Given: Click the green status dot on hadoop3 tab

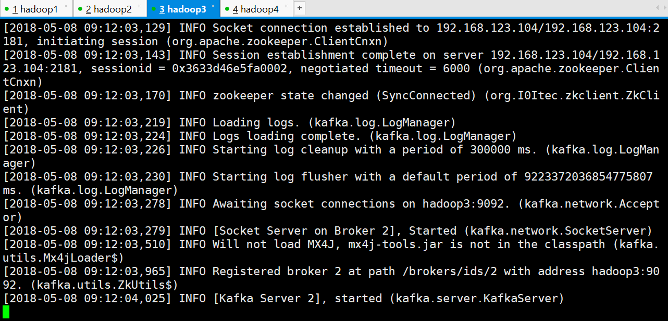Looking at the screenshot, I should point(154,9).
